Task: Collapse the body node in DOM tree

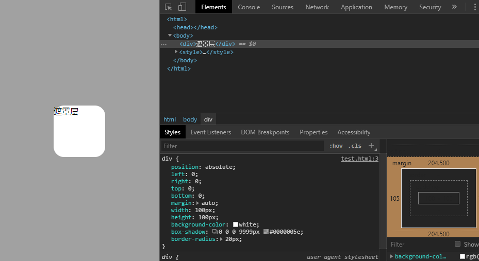Action: pyautogui.click(x=170, y=36)
